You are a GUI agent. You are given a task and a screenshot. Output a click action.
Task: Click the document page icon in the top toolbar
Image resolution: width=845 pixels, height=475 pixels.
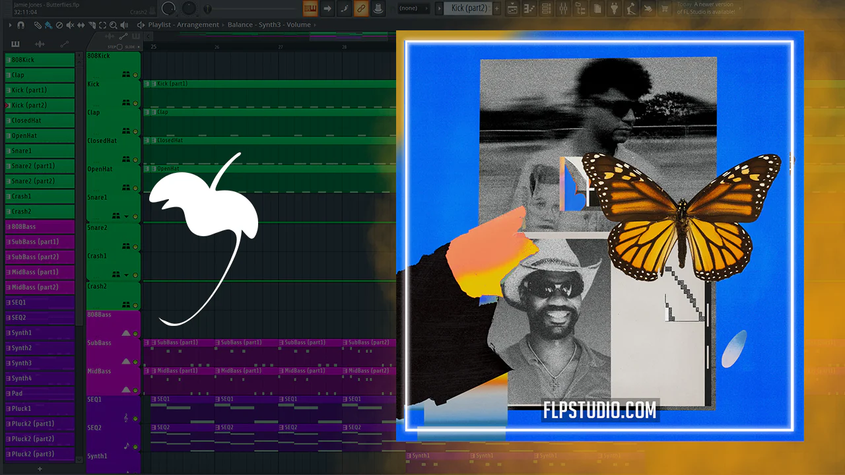point(597,9)
